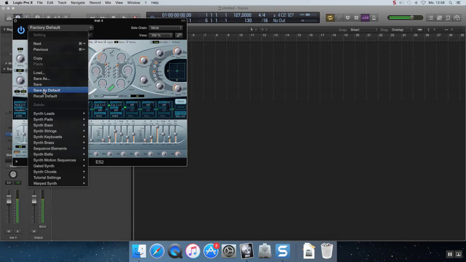Open the Track menu in menu bar

(x=62, y=3)
